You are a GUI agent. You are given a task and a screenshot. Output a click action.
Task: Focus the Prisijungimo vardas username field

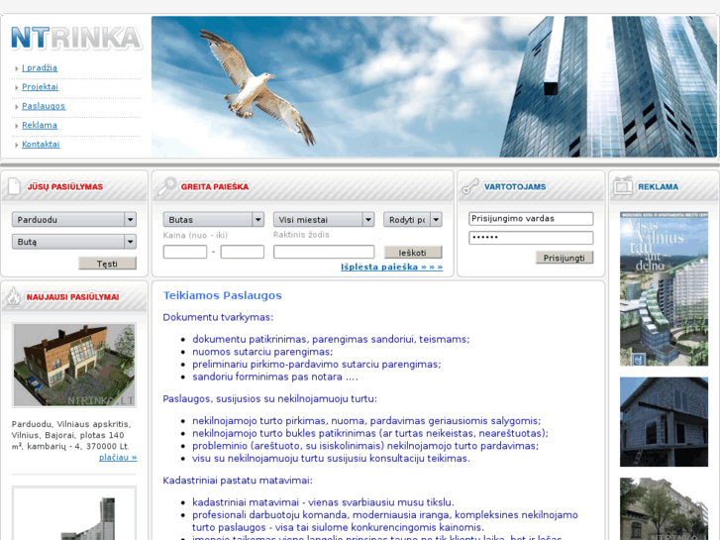531,219
